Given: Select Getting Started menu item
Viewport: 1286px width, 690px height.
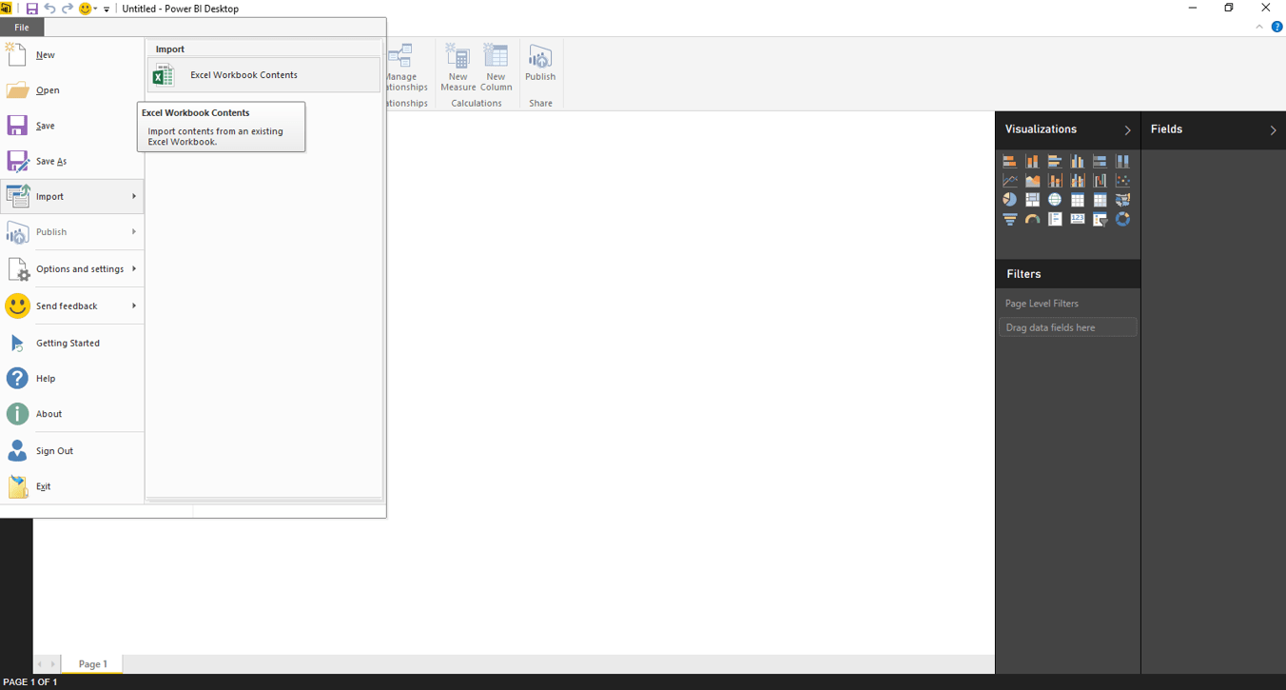Looking at the screenshot, I should tap(68, 344).
